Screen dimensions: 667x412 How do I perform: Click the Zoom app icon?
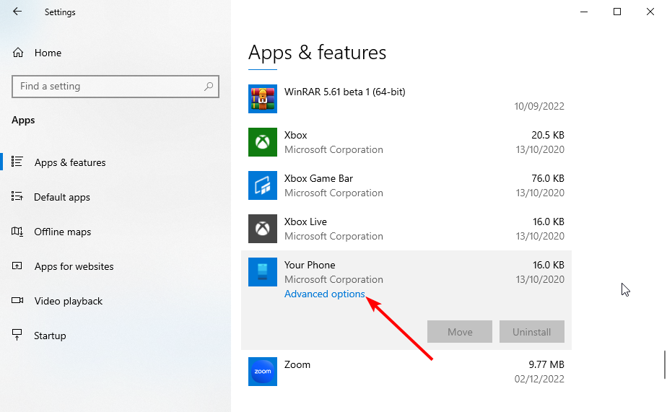[x=263, y=372]
